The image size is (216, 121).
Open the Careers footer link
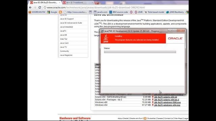[x=160, y=118]
